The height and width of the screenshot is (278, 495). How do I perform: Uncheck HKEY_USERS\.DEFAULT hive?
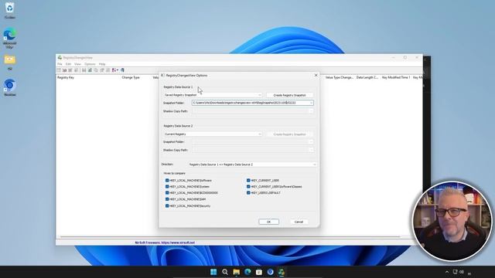coord(248,192)
